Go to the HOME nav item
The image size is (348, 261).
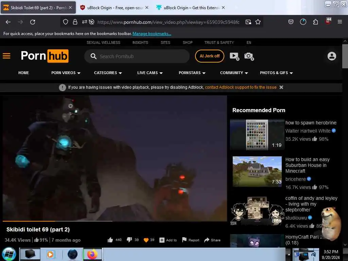coord(23,73)
